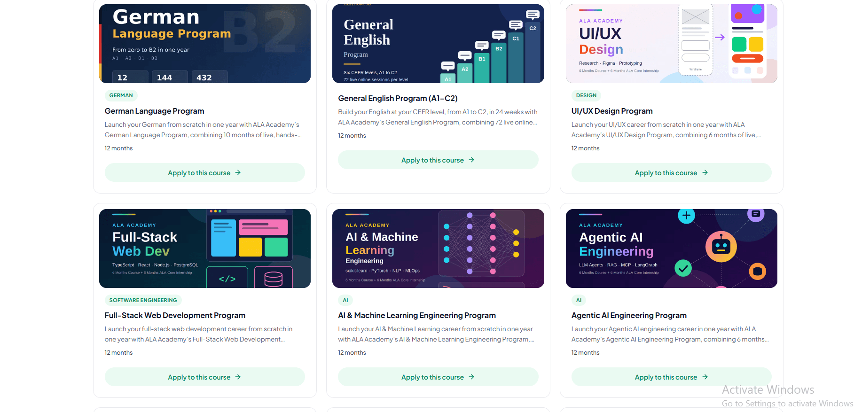
Task: Click Apply to this course for German Language Program
Action: click(x=204, y=172)
